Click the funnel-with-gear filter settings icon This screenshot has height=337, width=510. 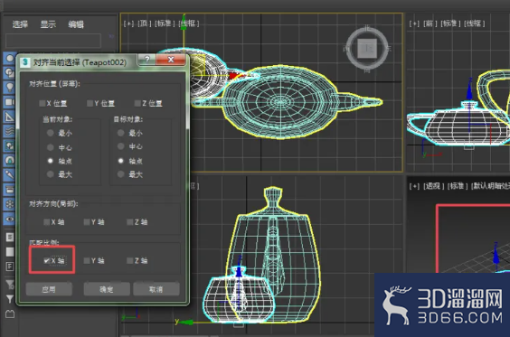(x=10, y=284)
